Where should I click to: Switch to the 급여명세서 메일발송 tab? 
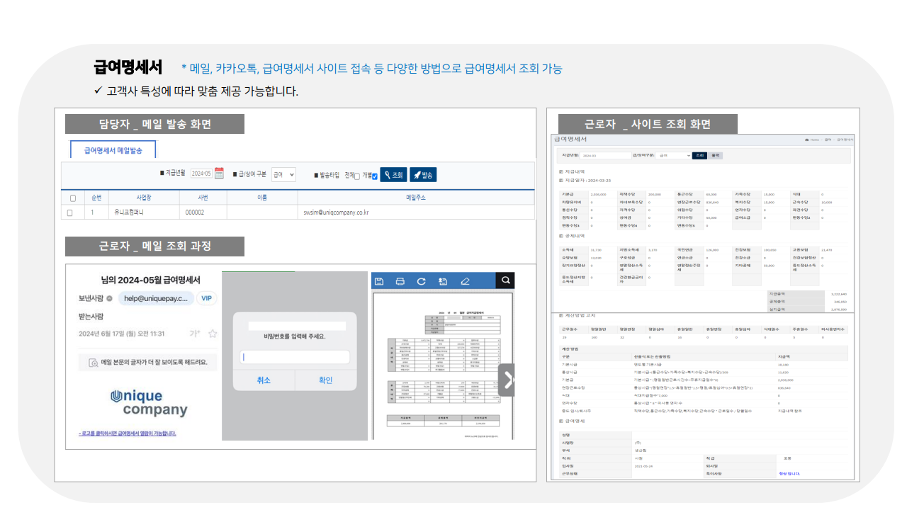113,149
